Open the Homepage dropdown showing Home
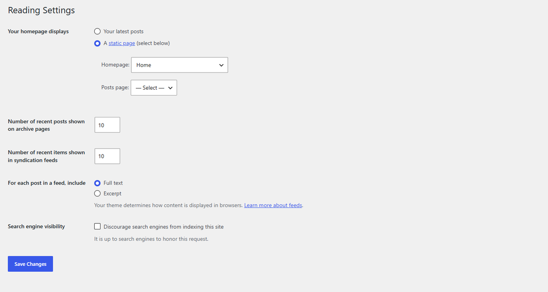 [x=179, y=65]
